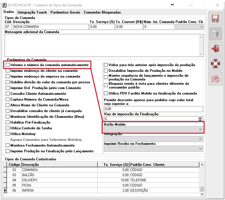Click the minimum discount value field
Viewport: 225px width, 200px height.
click(153, 109)
